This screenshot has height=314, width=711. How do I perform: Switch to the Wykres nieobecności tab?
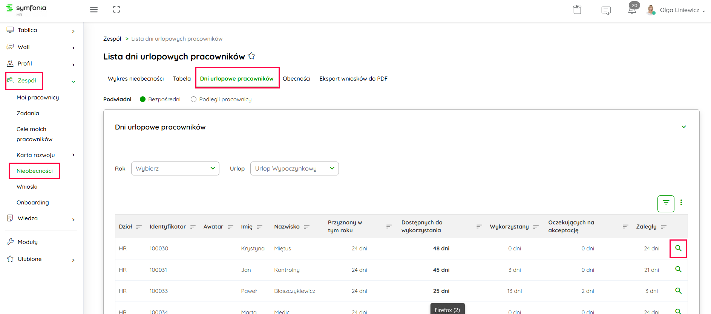pyautogui.click(x=136, y=79)
